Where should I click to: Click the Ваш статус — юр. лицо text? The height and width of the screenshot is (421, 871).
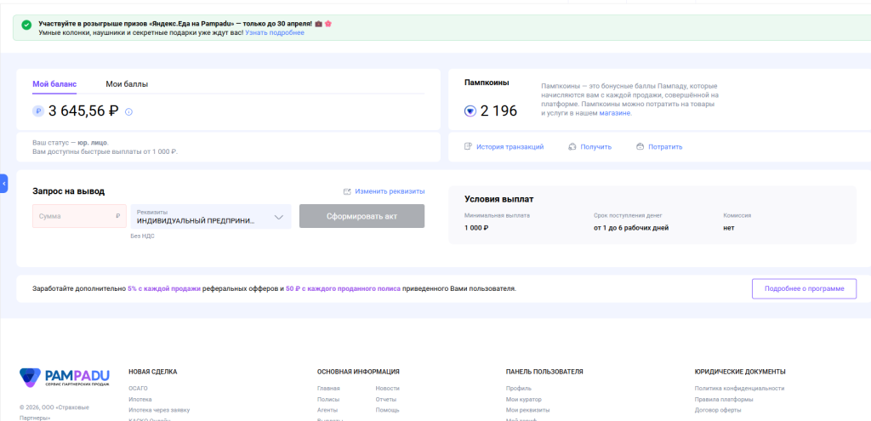click(x=71, y=143)
